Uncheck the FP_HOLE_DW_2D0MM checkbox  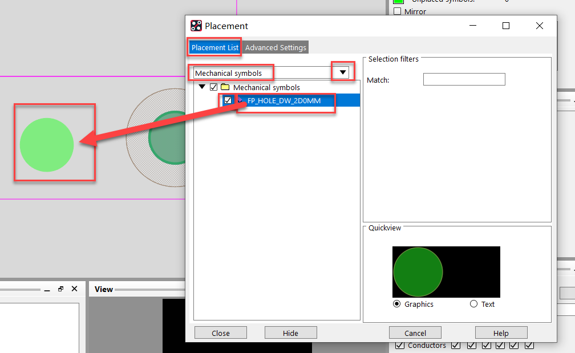(228, 100)
